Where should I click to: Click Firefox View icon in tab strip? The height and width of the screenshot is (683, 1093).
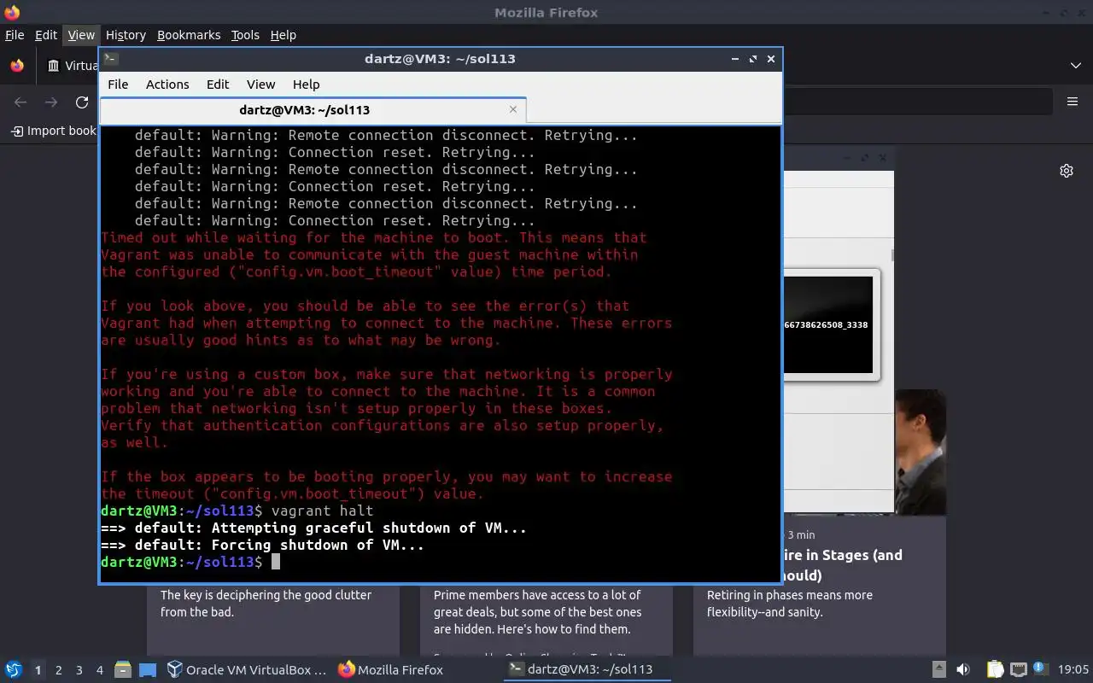(17, 66)
